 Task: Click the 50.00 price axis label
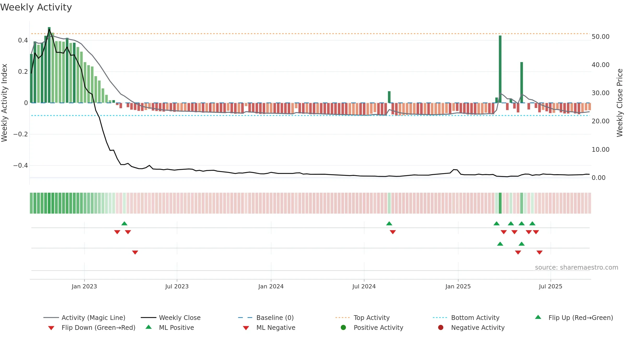point(601,37)
